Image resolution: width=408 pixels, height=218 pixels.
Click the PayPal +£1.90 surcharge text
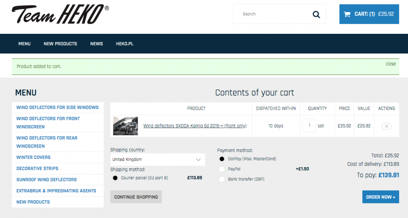[x=302, y=169]
